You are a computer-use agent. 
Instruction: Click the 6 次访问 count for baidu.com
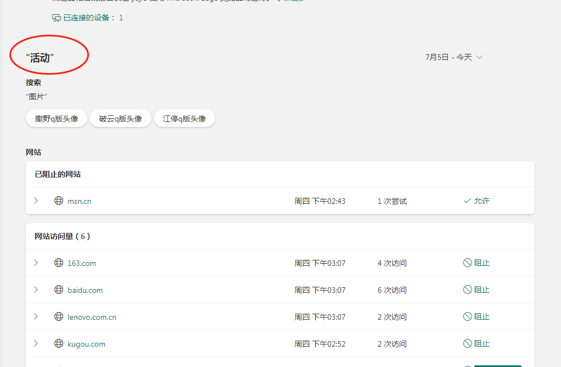pos(392,290)
